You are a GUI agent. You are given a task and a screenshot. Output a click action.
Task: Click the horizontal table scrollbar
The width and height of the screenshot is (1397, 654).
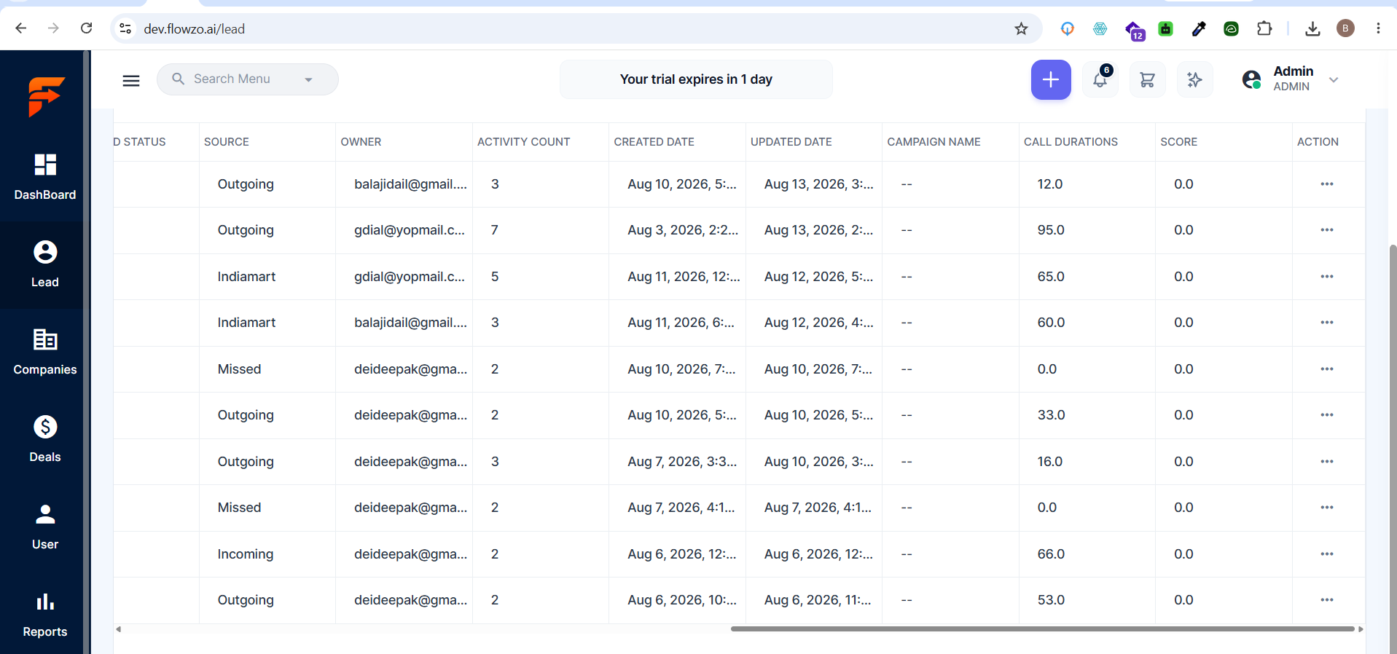tap(1042, 629)
